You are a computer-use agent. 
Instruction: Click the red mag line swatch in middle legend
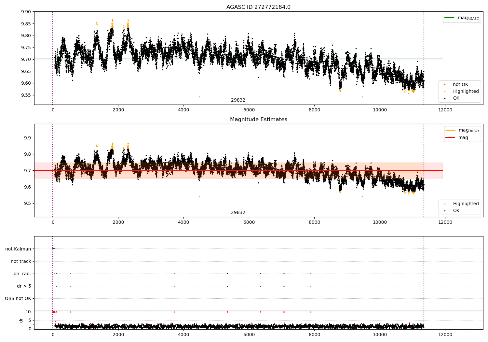click(451, 138)
